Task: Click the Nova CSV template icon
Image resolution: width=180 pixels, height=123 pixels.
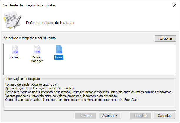Action: coord(59,49)
